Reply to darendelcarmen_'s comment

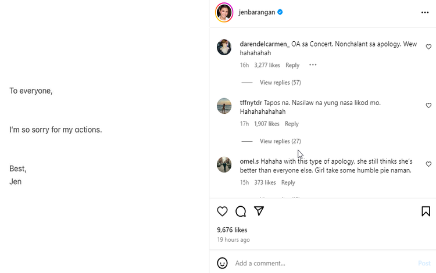[x=292, y=65]
